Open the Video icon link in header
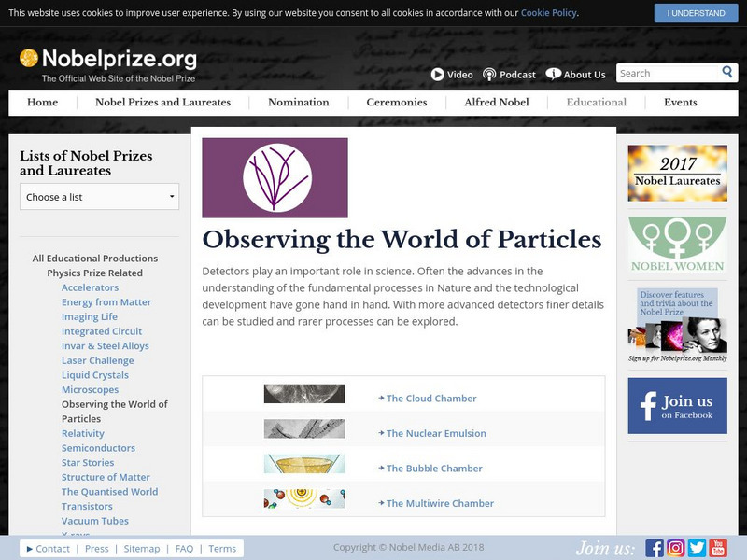Viewport: 747px width, 560px height. pyautogui.click(x=438, y=75)
